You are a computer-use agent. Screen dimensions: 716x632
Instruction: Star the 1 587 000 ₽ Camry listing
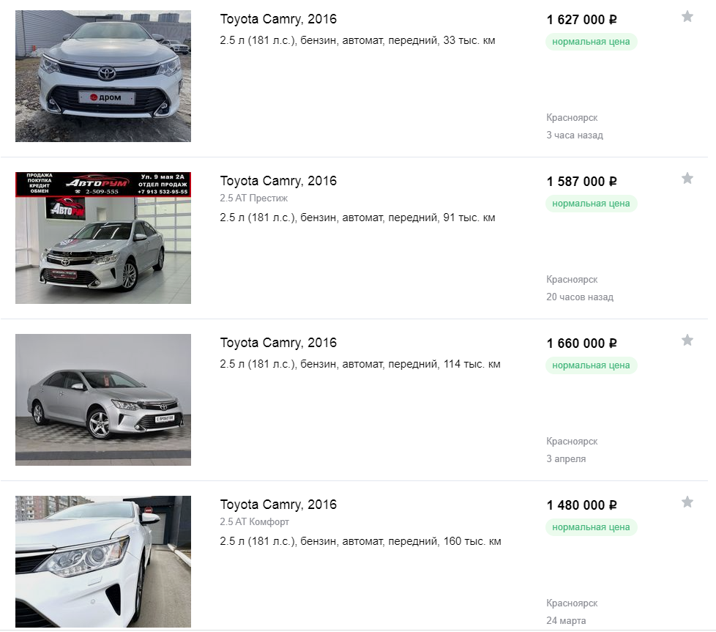(x=687, y=179)
